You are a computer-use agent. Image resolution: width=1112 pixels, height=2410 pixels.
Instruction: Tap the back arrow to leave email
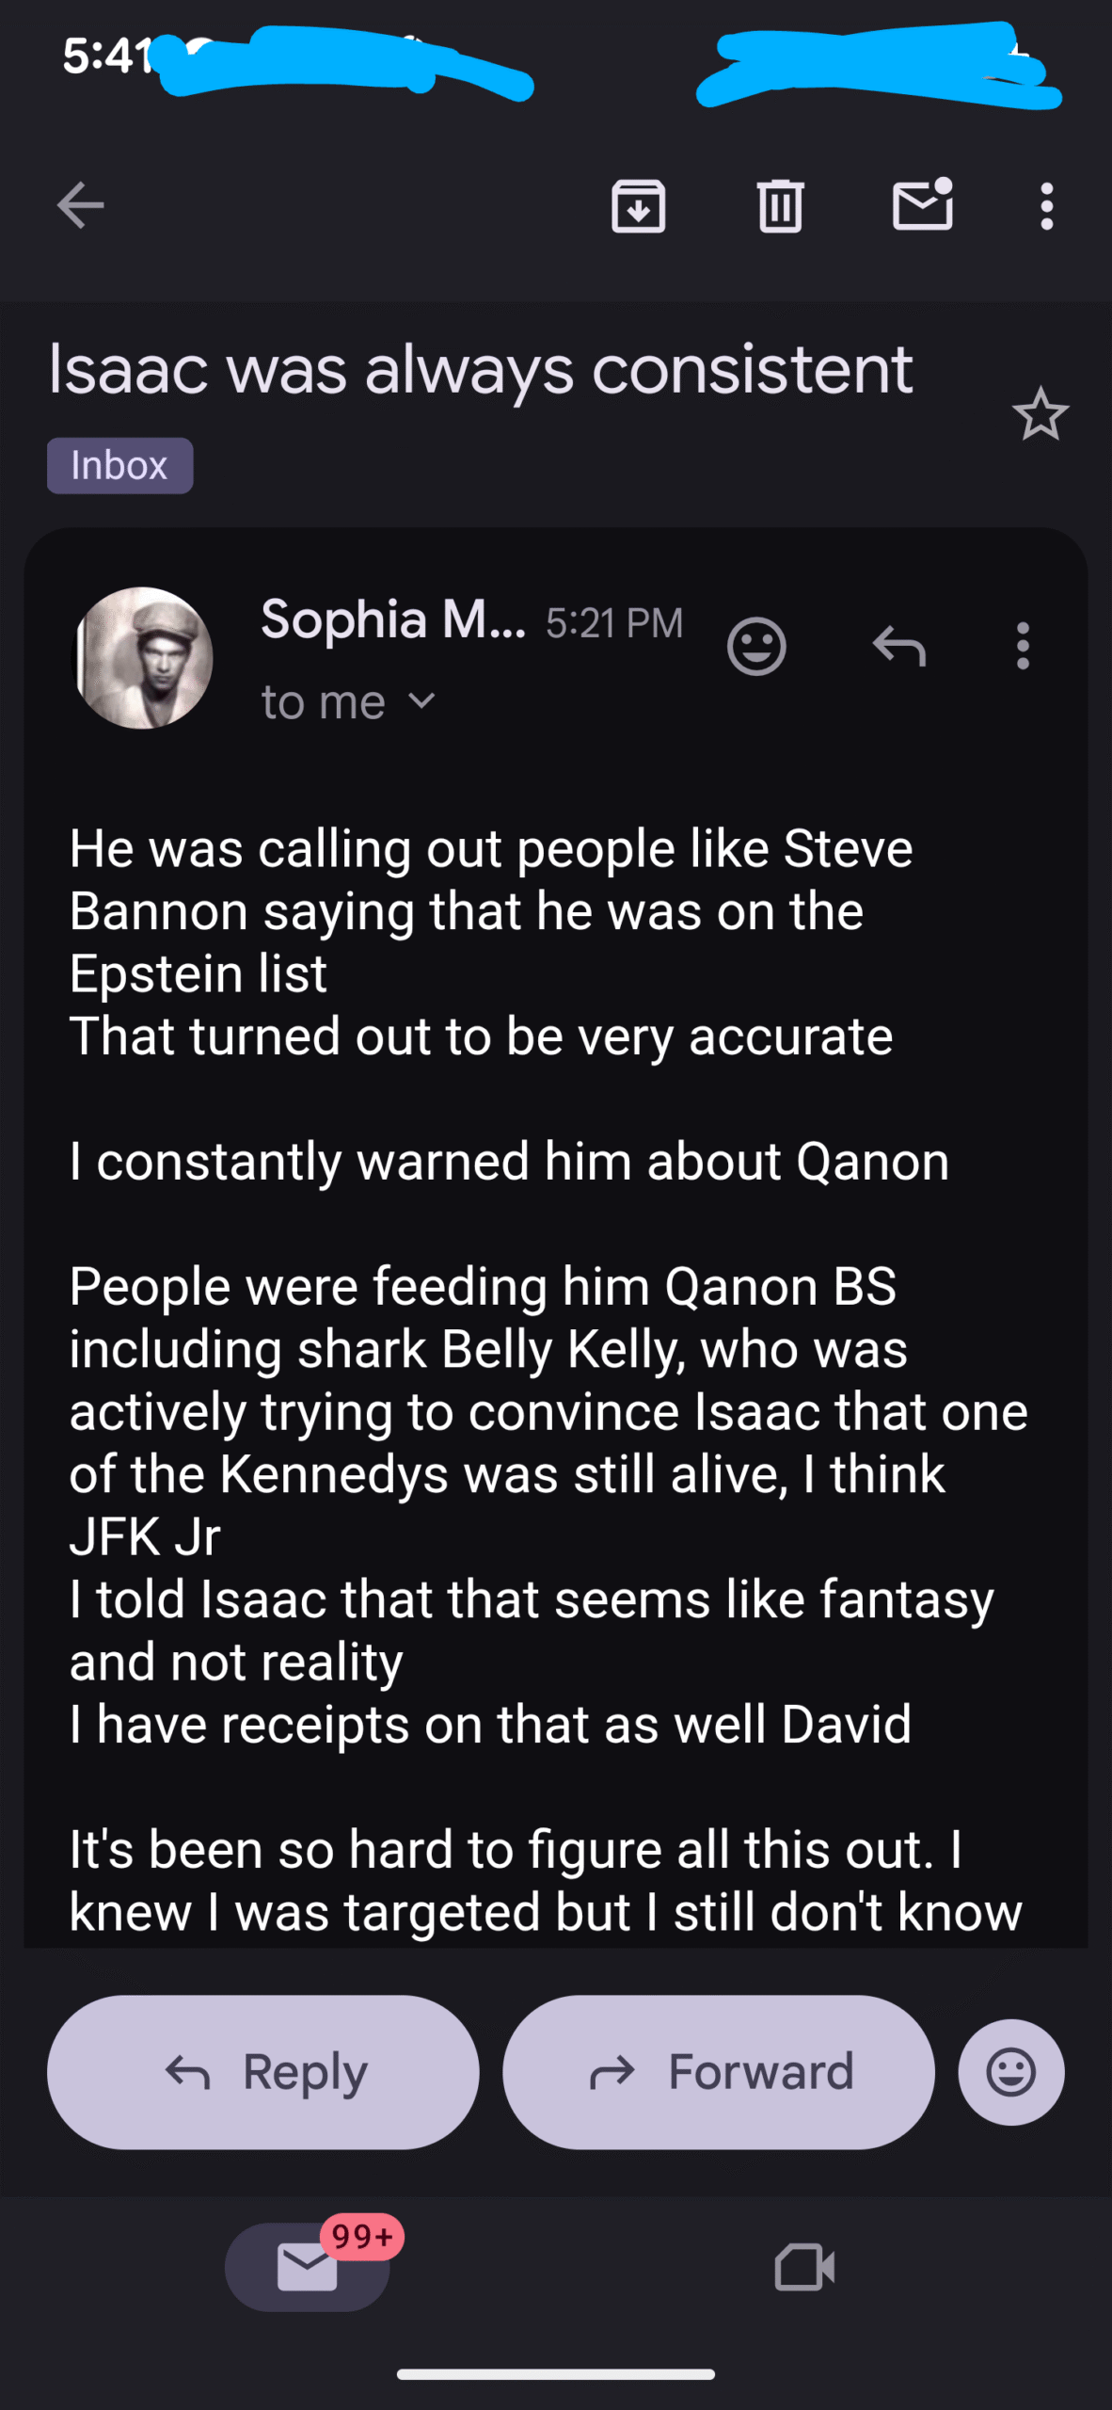[80, 205]
